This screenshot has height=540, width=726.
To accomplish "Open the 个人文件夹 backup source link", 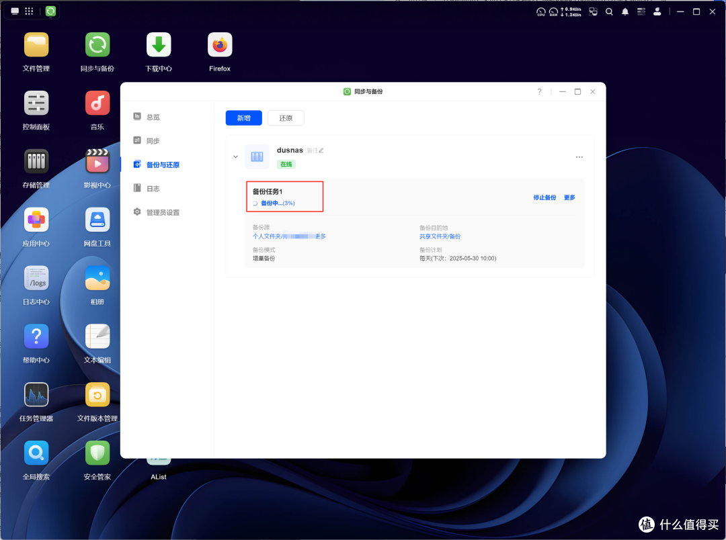I will 289,236.
